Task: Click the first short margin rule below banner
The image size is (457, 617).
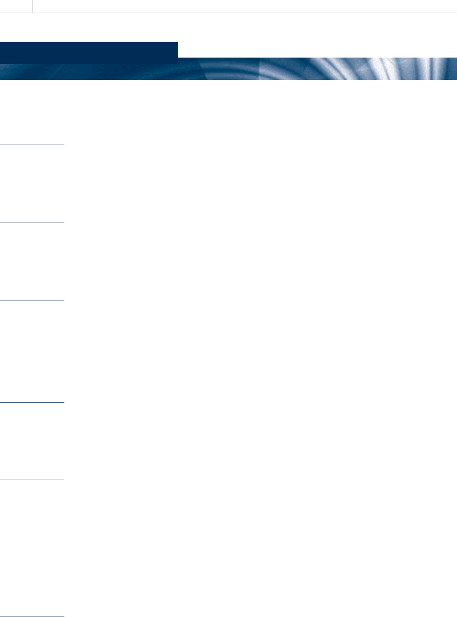Action: (32, 145)
